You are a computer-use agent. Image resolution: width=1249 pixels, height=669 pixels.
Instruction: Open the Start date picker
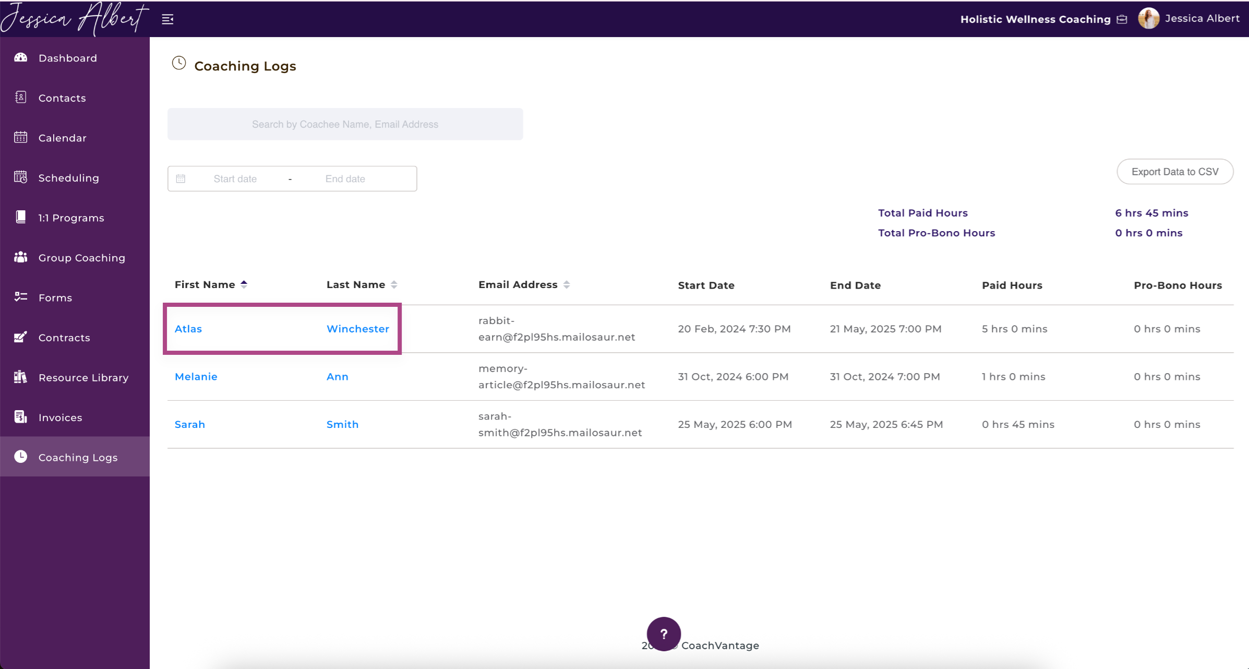pos(235,179)
